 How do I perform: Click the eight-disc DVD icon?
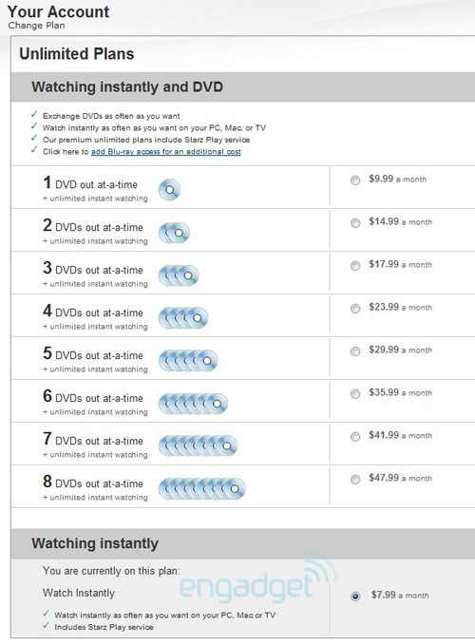tap(202, 489)
